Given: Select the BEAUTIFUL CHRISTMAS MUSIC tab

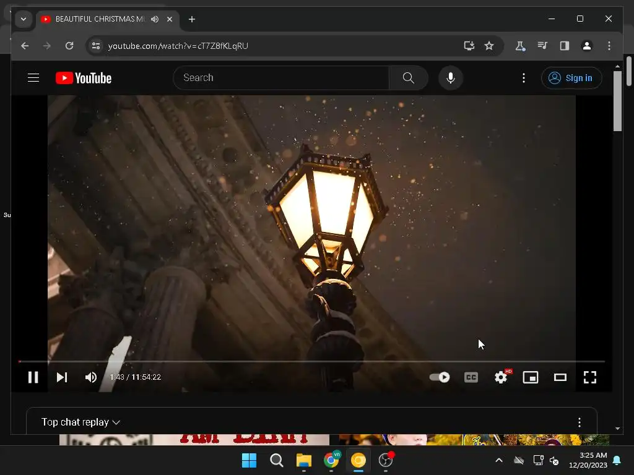Looking at the screenshot, I should point(100,19).
